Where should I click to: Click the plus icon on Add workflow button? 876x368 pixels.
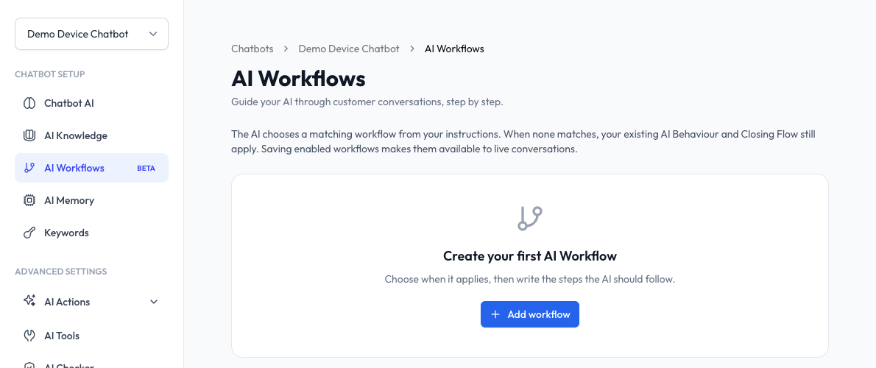[495, 314]
